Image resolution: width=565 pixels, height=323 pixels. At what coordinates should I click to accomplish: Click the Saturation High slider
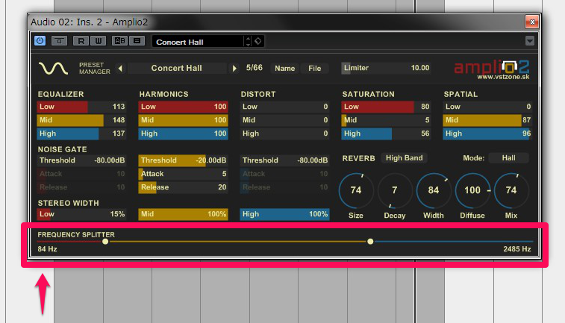pos(386,134)
